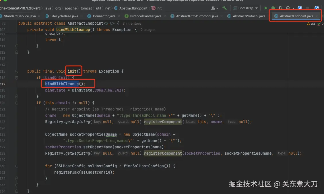
Task: Run the Bootstrap configuration with the green play icon
Action: (266, 8)
